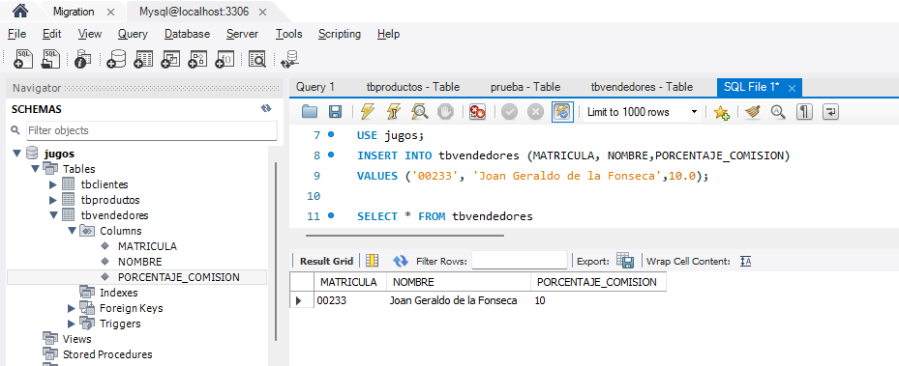Expand the tbproductos table
The height and width of the screenshot is (366, 899).
(x=53, y=200)
